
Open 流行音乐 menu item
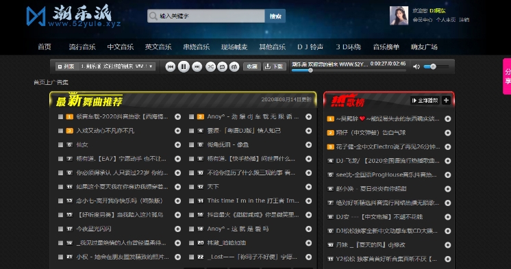click(82, 47)
